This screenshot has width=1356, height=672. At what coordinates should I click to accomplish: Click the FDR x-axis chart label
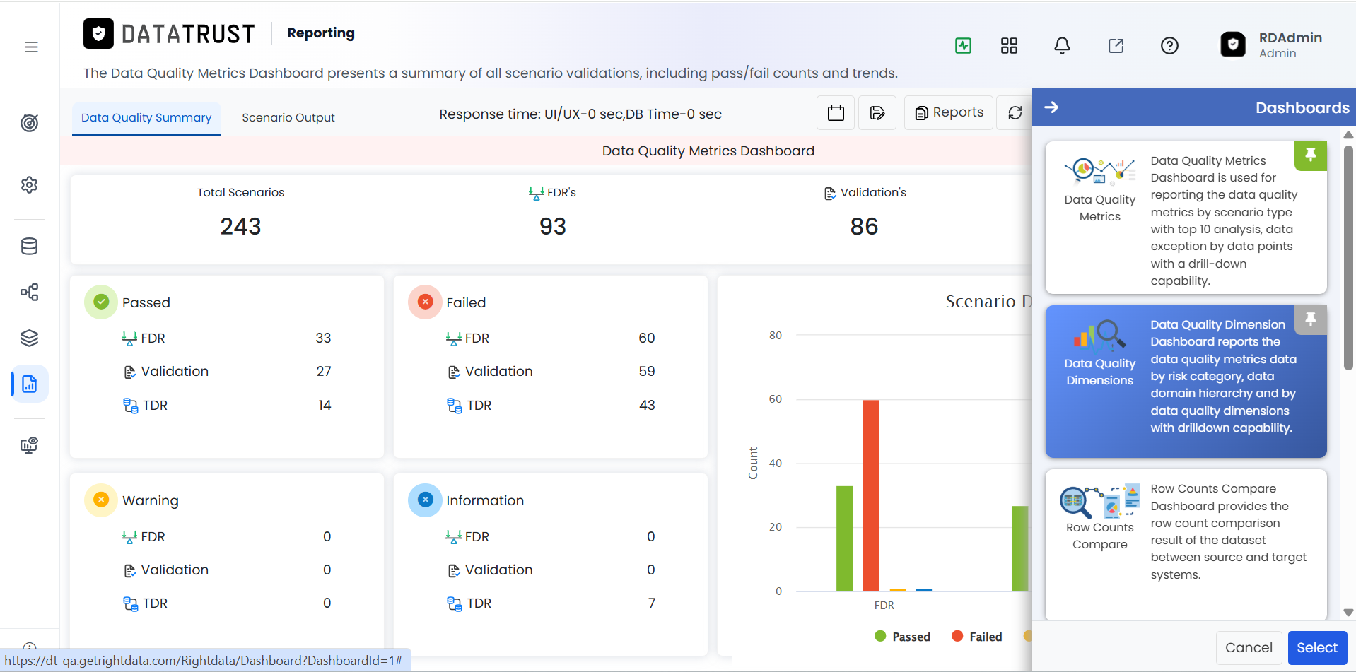tap(884, 606)
